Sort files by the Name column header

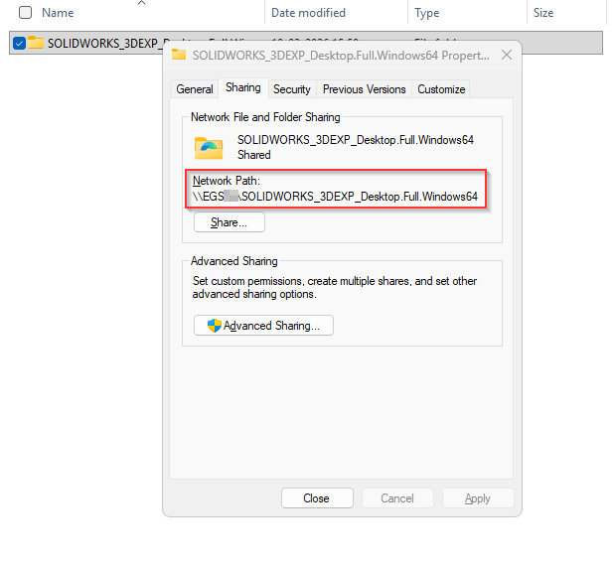tap(58, 13)
